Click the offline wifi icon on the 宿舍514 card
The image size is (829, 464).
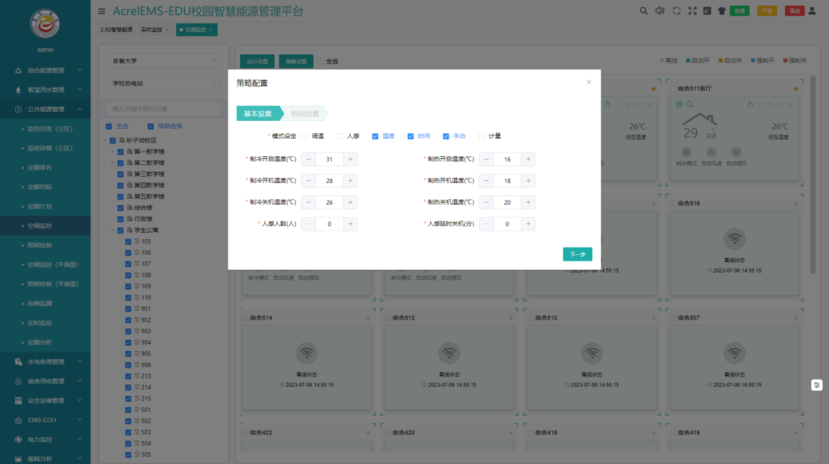[x=306, y=354]
